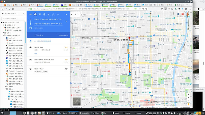Click the send route to mobile link
Viewport: 205px width, 115px height.
click(43, 41)
